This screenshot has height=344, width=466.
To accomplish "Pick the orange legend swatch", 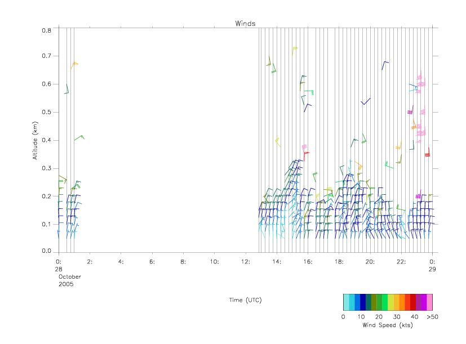I will [402, 302].
